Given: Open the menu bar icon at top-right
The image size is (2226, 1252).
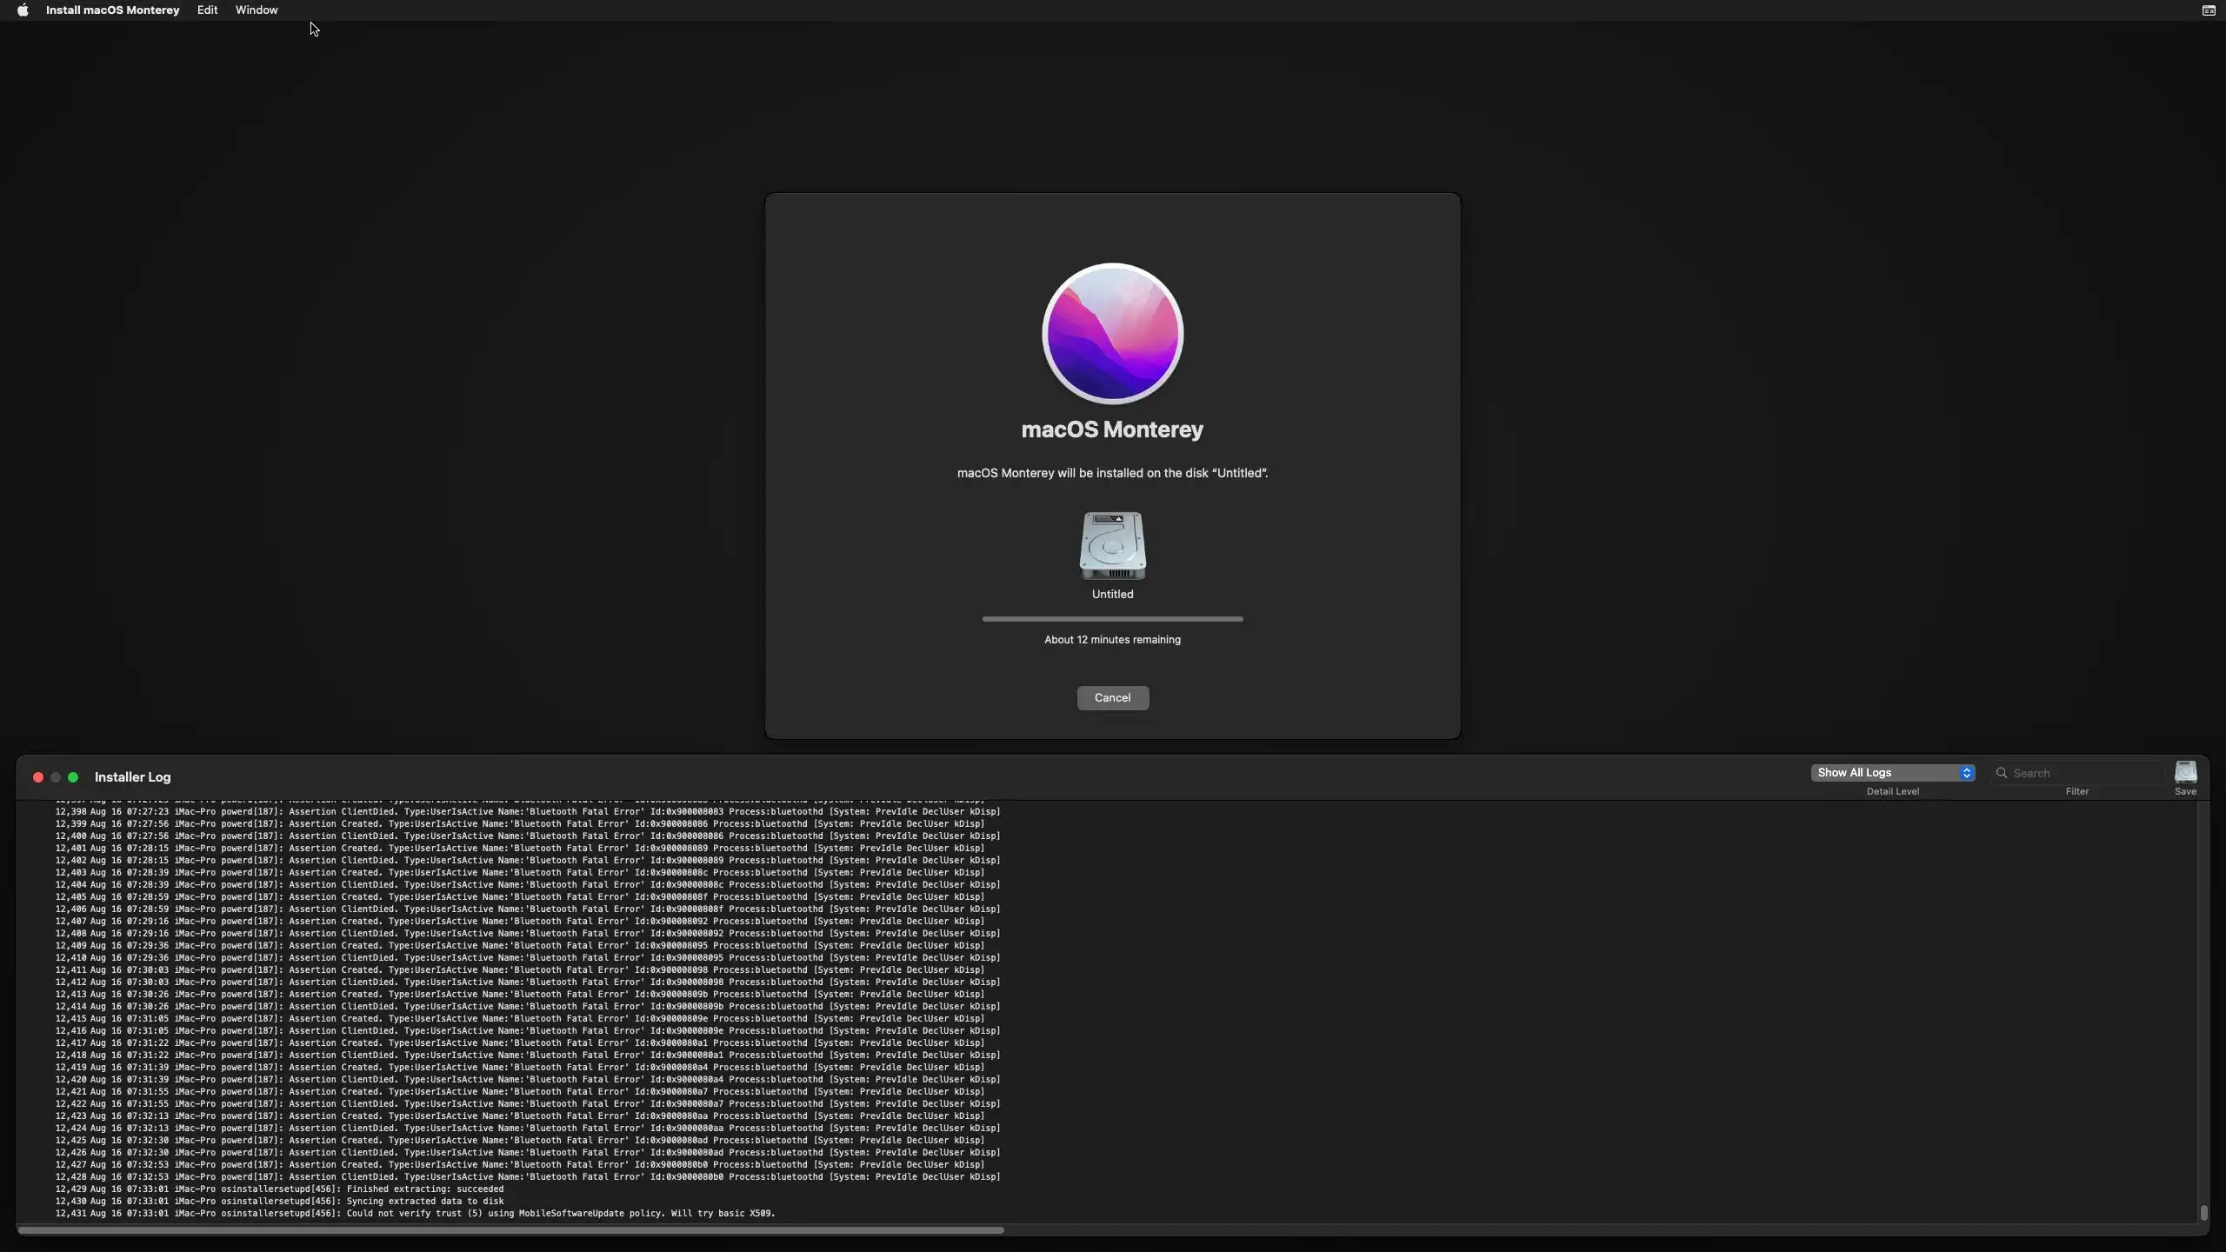Looking at the screenshot, I should (x=2208, y=10).
